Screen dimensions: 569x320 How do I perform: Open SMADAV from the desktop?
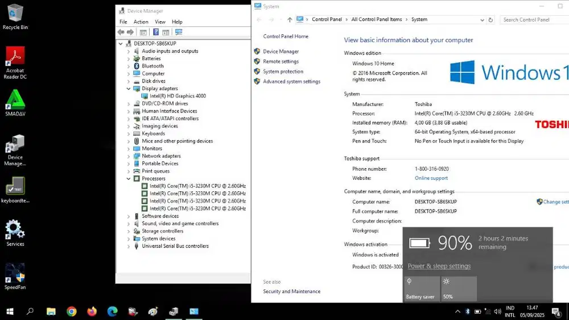(x=15, y=103)
